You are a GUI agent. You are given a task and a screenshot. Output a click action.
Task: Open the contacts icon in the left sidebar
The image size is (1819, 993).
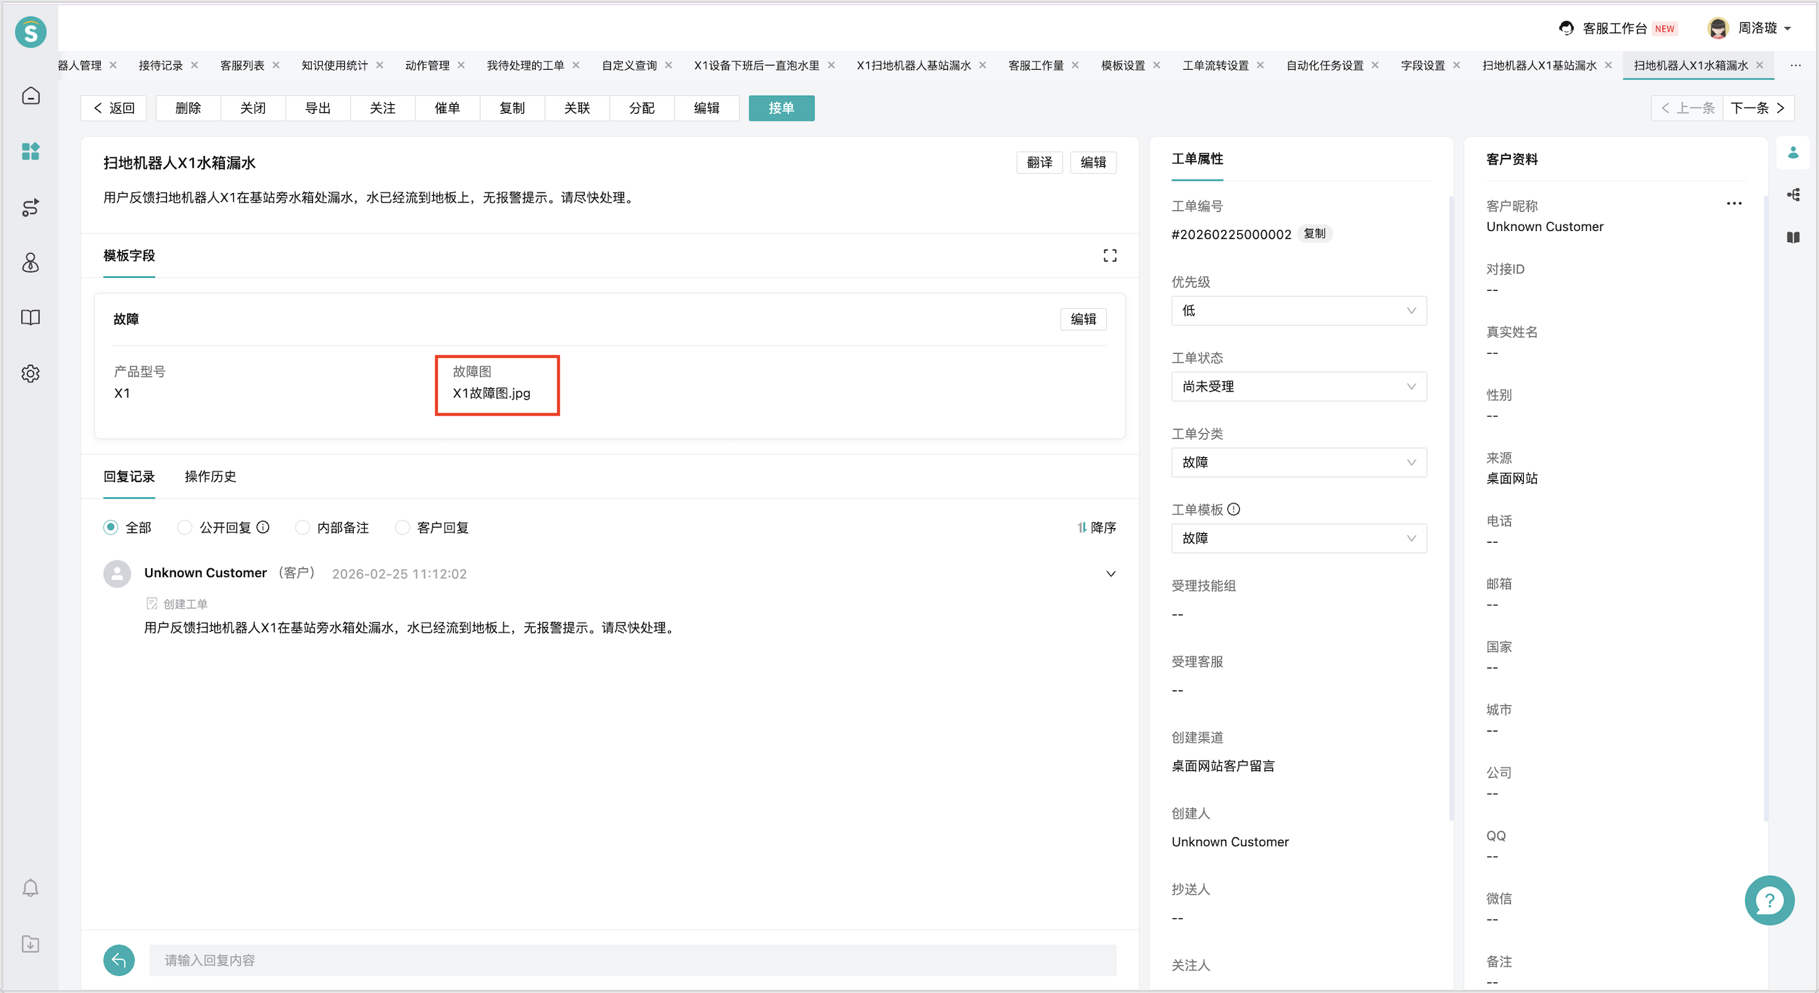coord(31,263)
